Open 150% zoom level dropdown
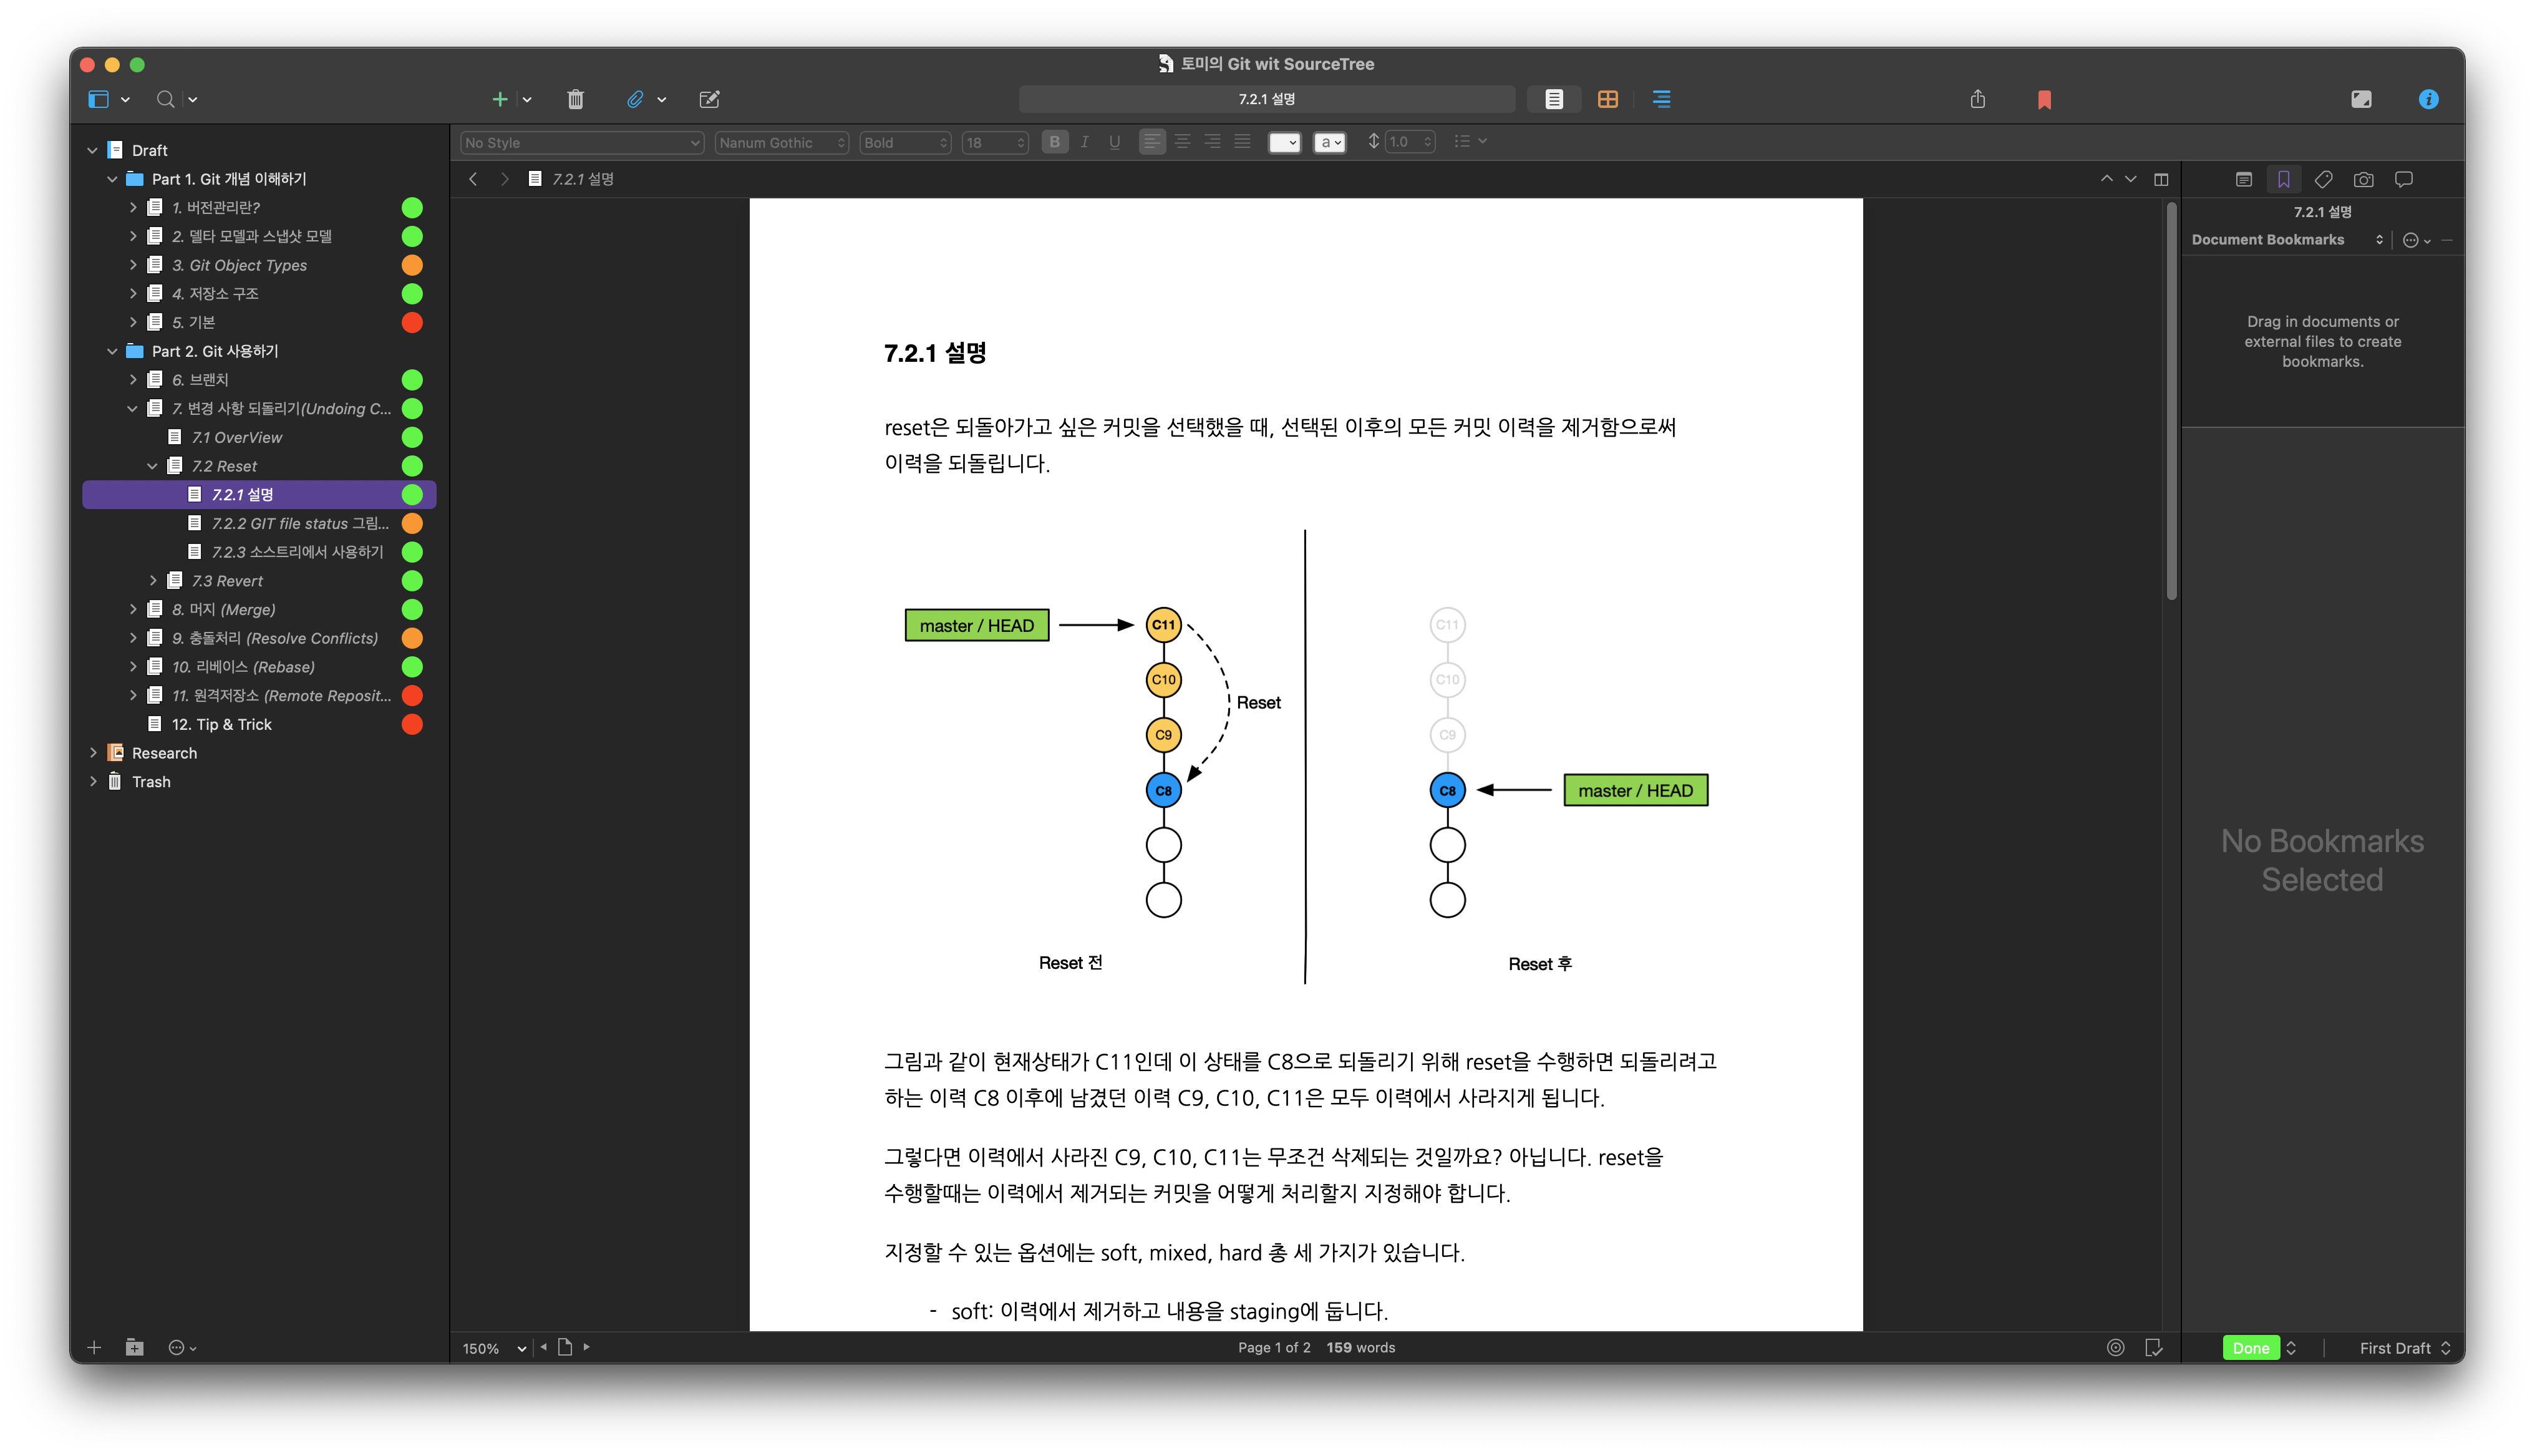 pos(494,1348)
